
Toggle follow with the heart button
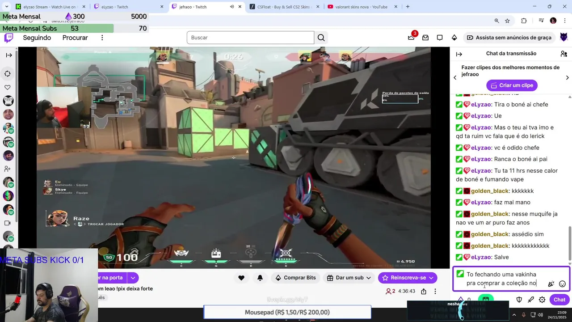pyautogui.click(x=241, y=278)
